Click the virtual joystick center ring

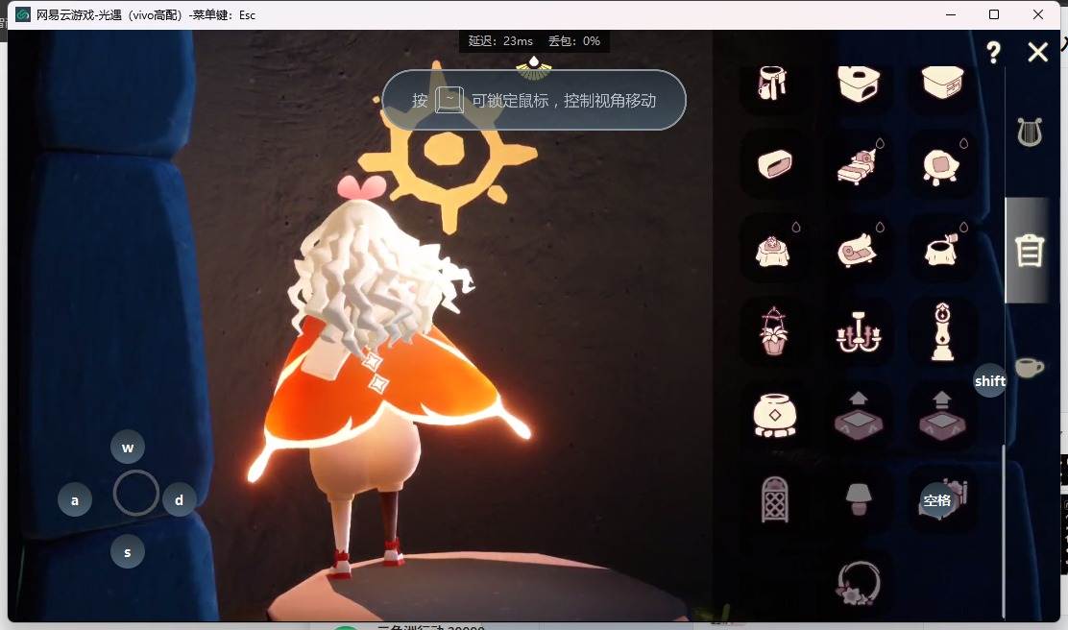pos(135,493)
